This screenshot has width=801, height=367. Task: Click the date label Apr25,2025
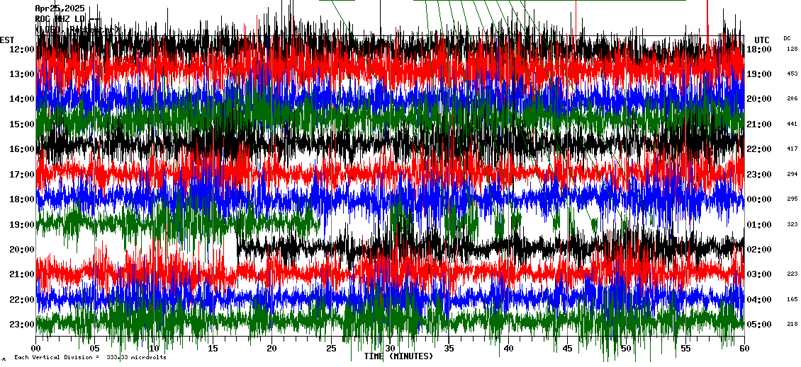[60, 8]
